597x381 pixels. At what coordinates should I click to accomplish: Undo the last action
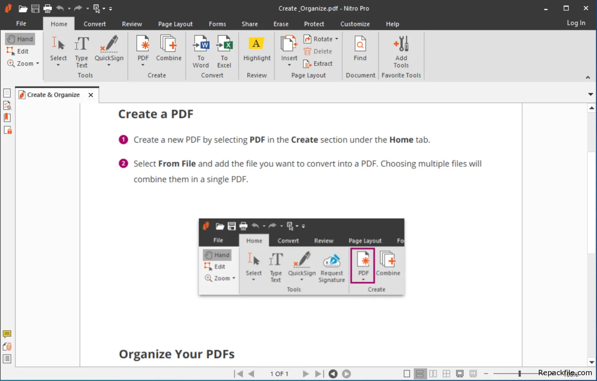coord(60,8)
